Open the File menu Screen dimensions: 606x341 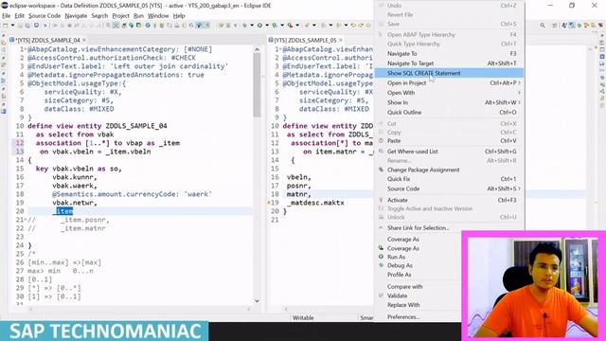[7, 16]
